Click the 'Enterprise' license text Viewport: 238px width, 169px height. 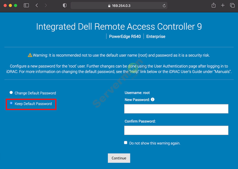156,37
